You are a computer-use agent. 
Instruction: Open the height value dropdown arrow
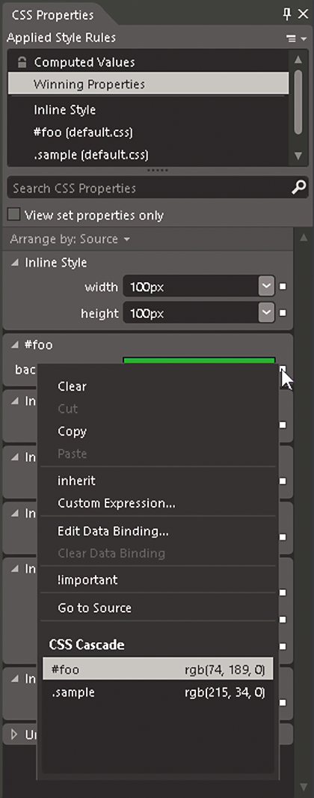point(266,314)
